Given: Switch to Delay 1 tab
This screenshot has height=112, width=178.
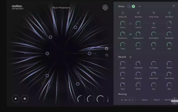Looking at the screenshot, I should pos(129,6).
